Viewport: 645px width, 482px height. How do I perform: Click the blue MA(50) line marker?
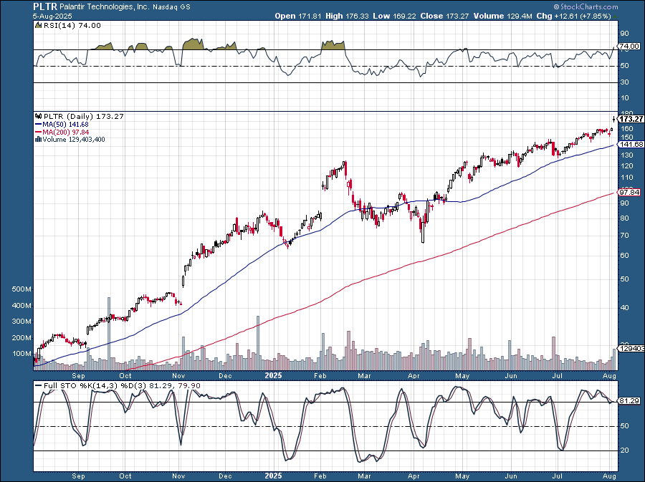tap(39, 123)
